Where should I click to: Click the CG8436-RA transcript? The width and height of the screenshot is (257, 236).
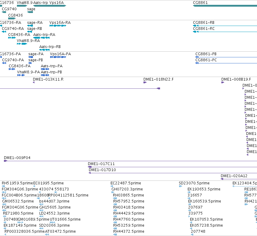point(12,38)
